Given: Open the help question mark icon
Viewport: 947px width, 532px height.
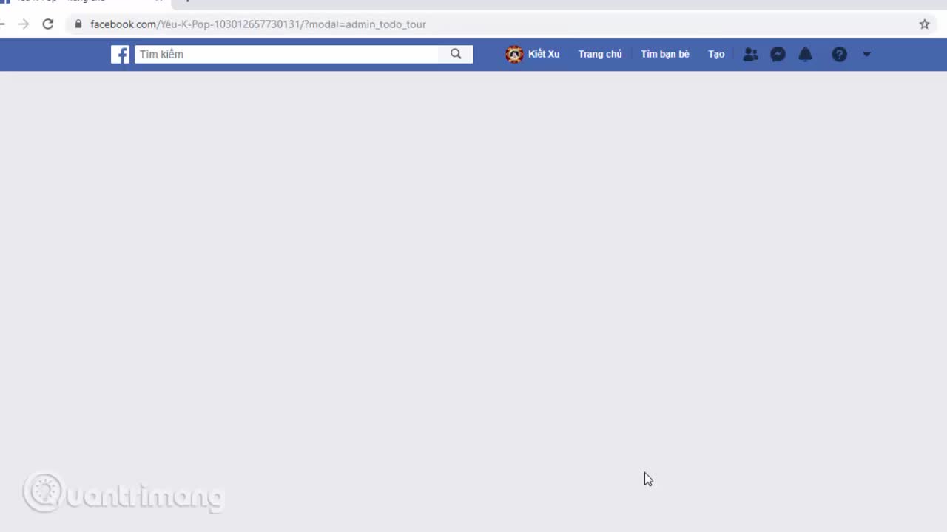Looking at the screenshot, I should point(839,54).
